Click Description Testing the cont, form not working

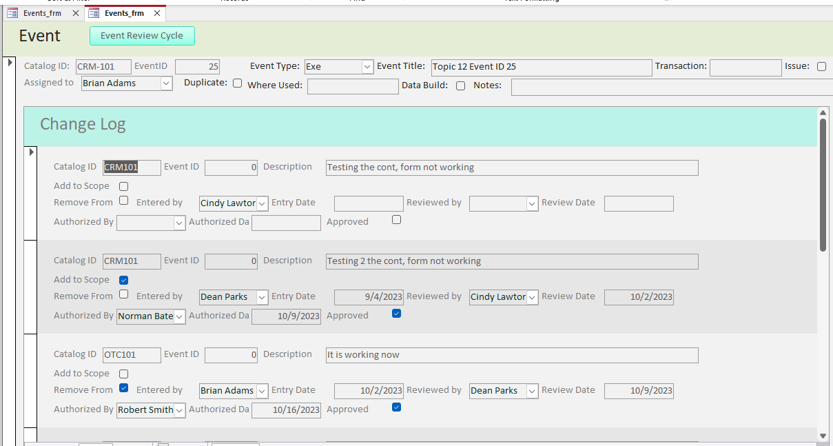tap(512, 168)
